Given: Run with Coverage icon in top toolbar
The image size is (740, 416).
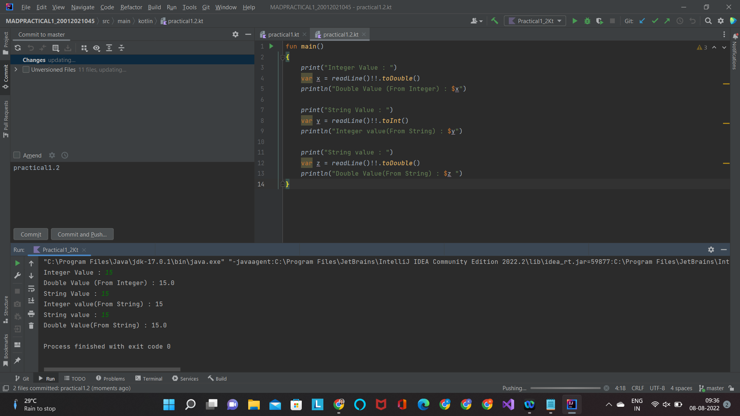Looking at the screenshot, I should (x=600, y=21).
